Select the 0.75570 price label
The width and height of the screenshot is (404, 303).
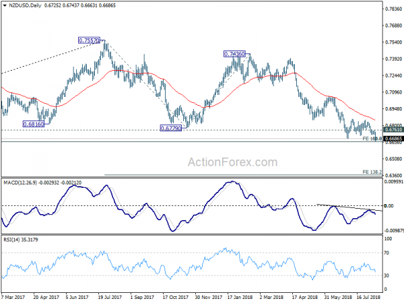click(x=89, y=40)
